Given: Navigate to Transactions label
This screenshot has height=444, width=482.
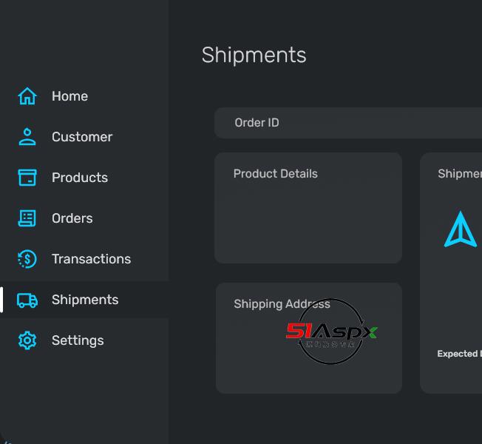Looking at the screenshot, I should [x=91, y=259].
